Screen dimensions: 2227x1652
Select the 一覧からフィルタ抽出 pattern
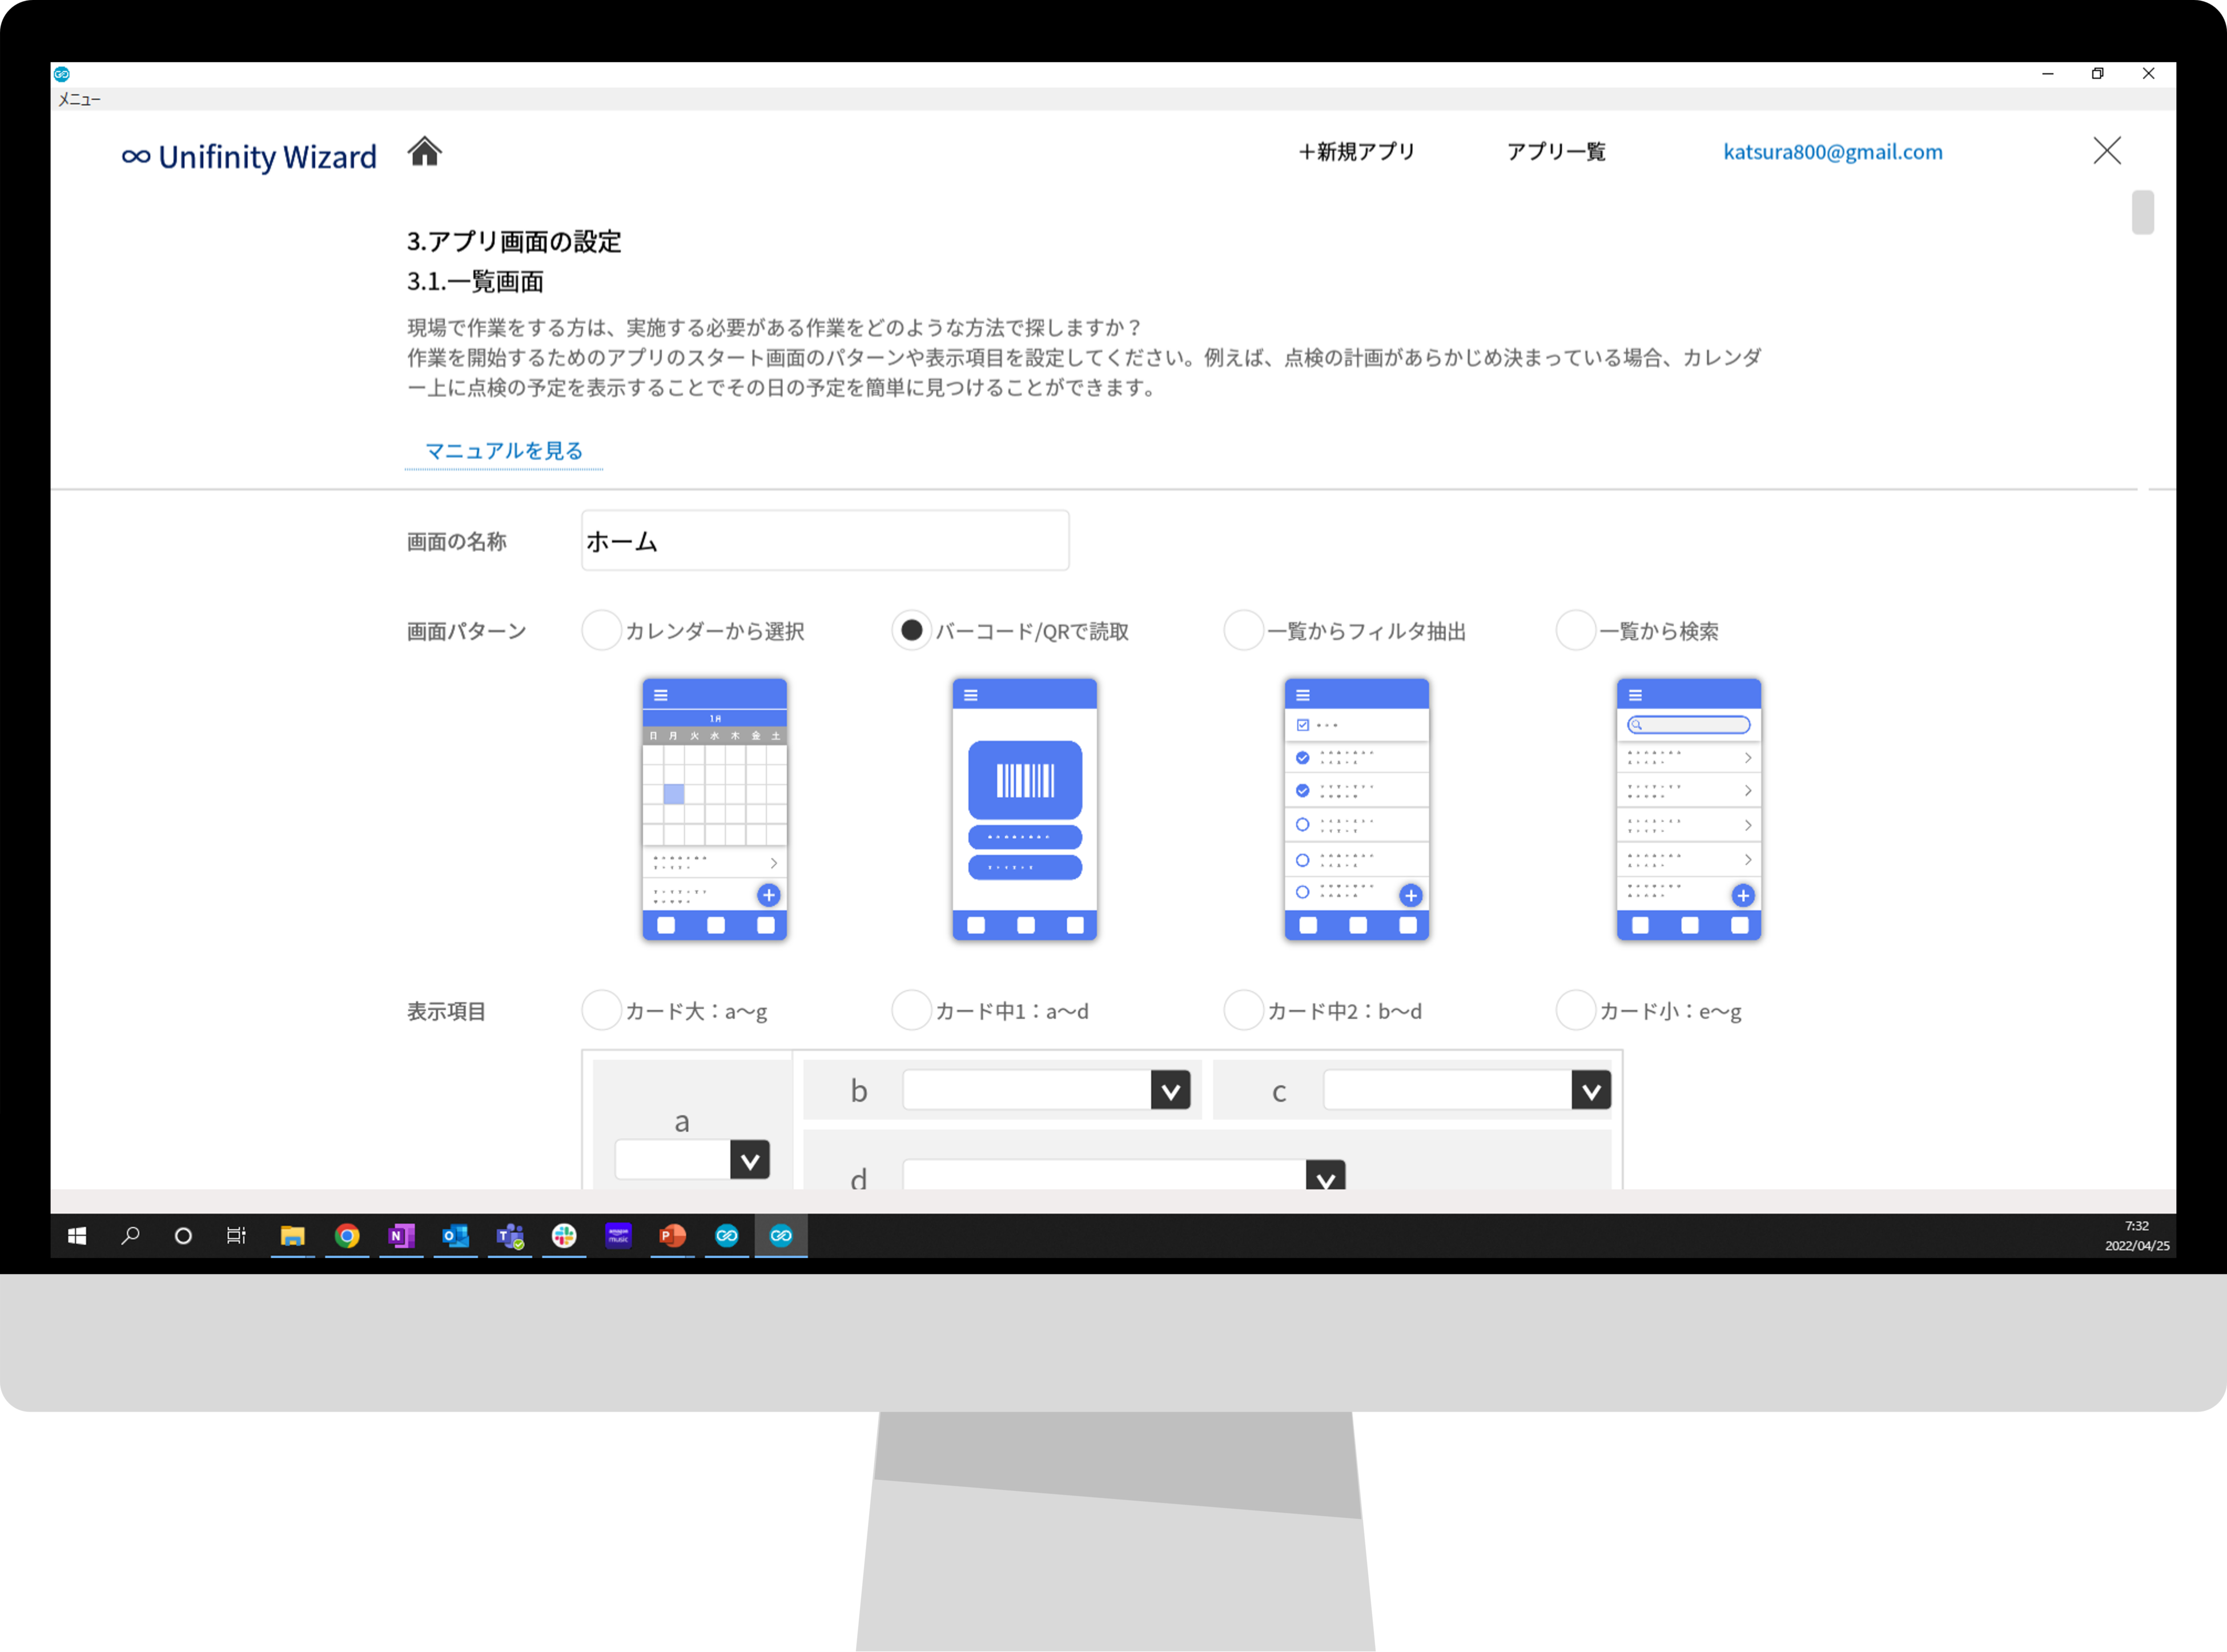1243,631
